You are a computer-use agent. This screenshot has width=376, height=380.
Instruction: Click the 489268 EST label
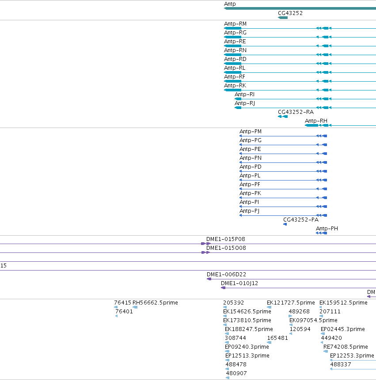click(299, 312)
